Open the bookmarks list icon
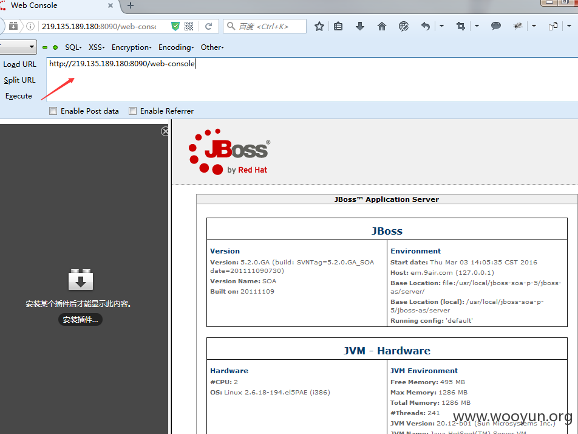This screenshot has width=578, height=434. [338, 26]
